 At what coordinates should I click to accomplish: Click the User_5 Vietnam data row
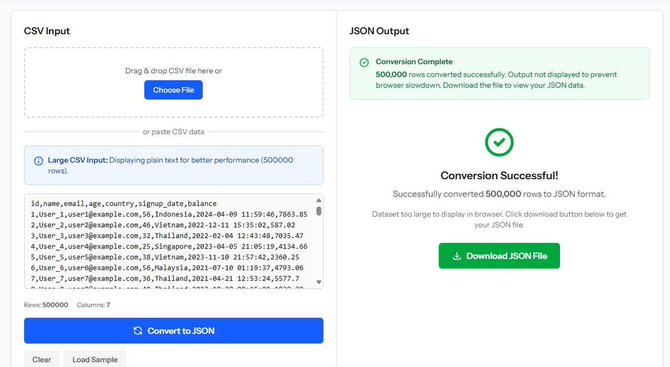(165, 257)
